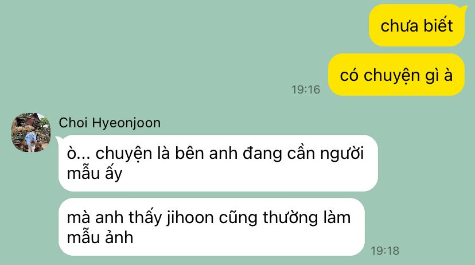This screenshot has width=475, height=265.
Task: Select the yellow 'chưa biết' message bubble
Action: tap(416, 25)
